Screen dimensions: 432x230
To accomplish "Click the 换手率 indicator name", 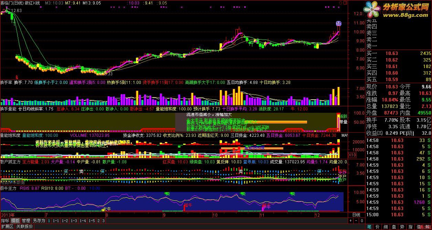I will tap(6, 83).
